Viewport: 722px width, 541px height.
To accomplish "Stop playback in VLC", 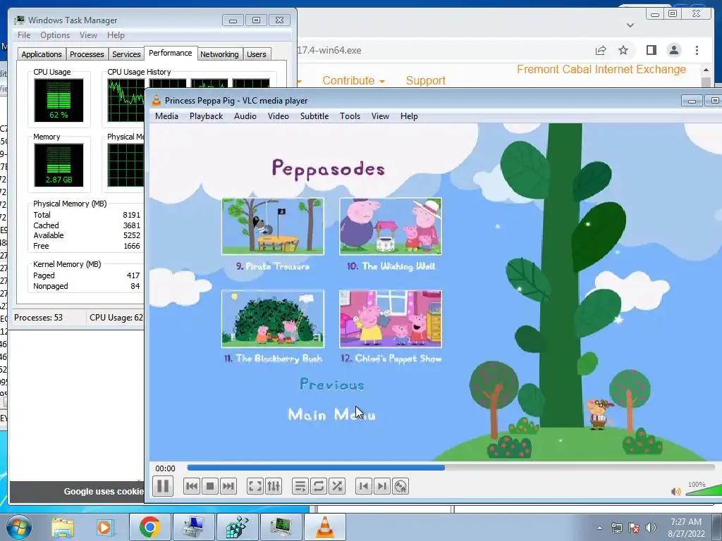I will click(x=210, y=486).
